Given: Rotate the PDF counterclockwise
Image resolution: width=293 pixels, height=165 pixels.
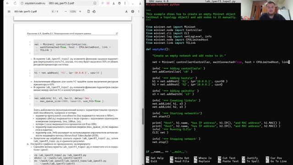Looking at the screenshot, I should (94, 11).
